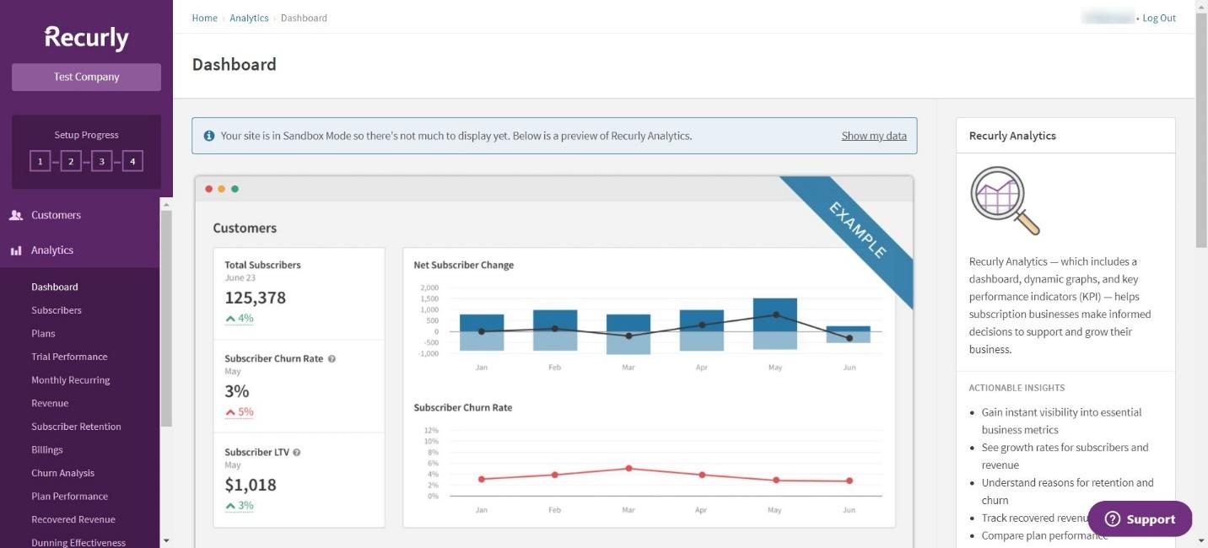The height and width of the screenshot is (548, 1208).
Task: Open the Revenue report
Action: [50, 404]
